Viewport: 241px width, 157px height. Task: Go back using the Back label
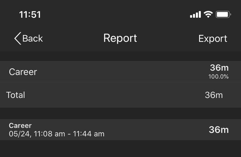pyautogui.click(x=33, y=38)
